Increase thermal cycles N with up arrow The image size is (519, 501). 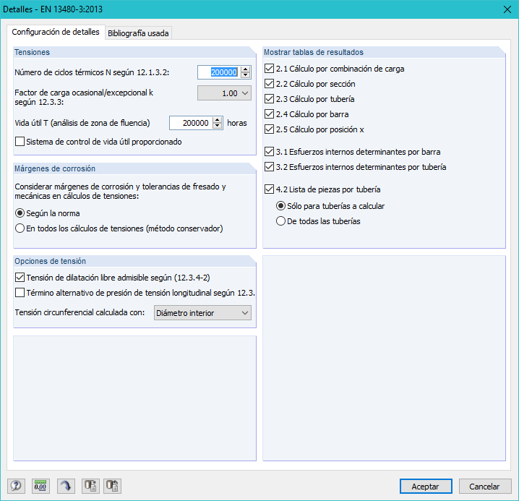245,69
